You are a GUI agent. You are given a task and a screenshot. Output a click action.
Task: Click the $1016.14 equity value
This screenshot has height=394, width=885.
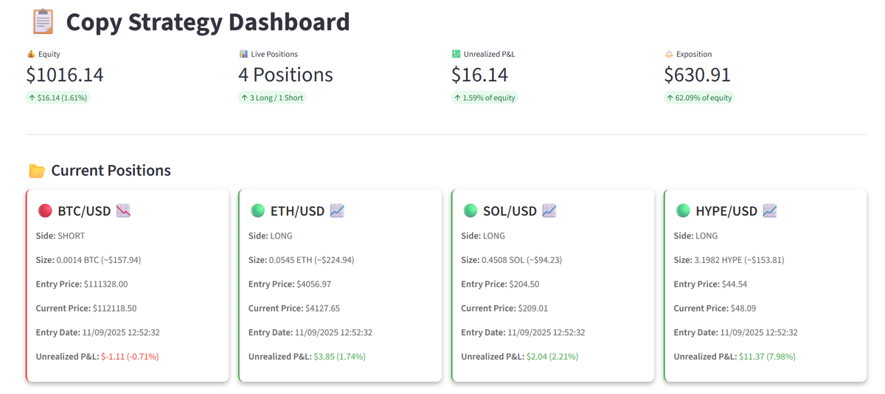pos(65,74)
